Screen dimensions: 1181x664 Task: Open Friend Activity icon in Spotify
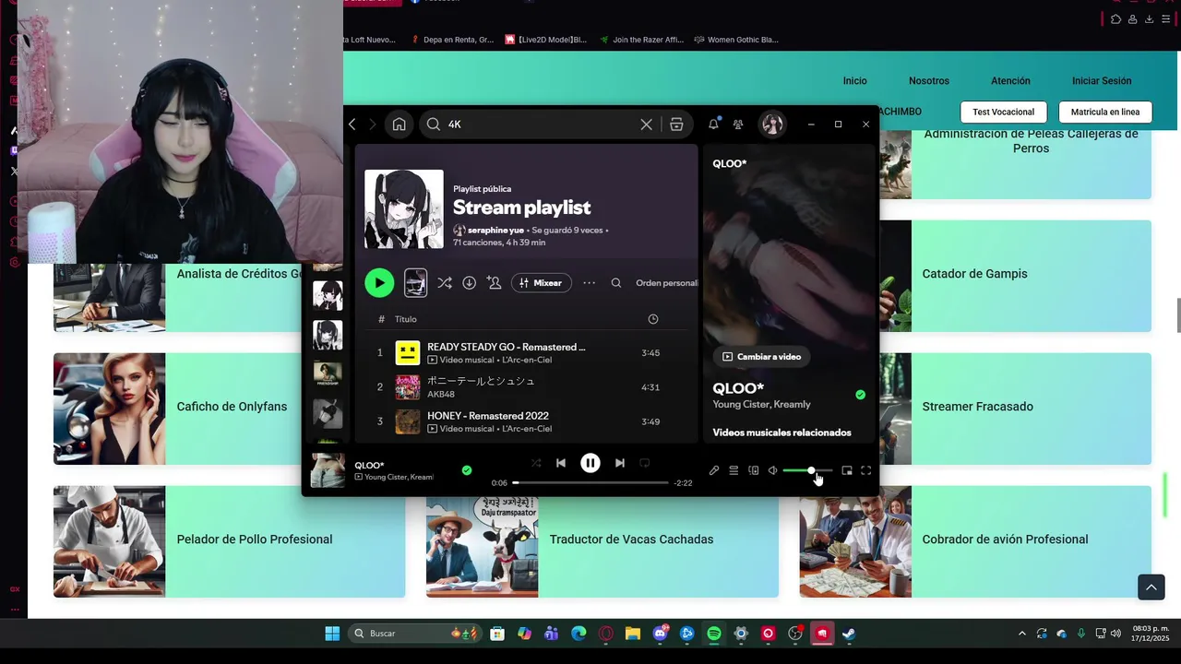point(738,125)
